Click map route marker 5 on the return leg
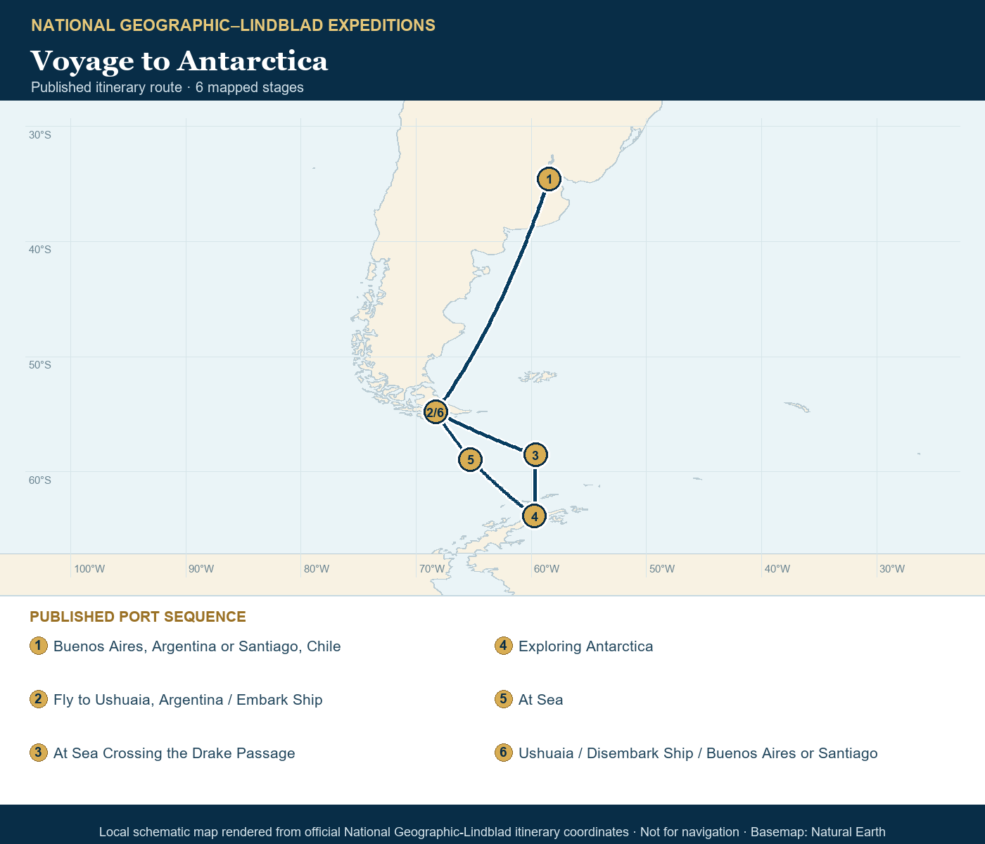Viewport: 985px width, 844px height. (470, 460)
